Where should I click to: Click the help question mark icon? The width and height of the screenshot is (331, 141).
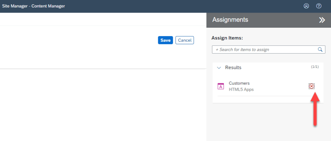point(319,6)
